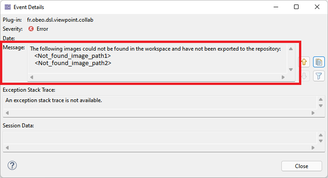Click the Event Details title bar icon

[x=8, y=7]
